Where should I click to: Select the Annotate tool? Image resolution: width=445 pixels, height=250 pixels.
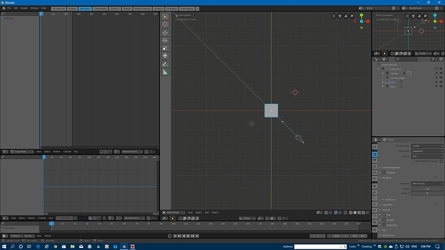click(x=165, y=64)
